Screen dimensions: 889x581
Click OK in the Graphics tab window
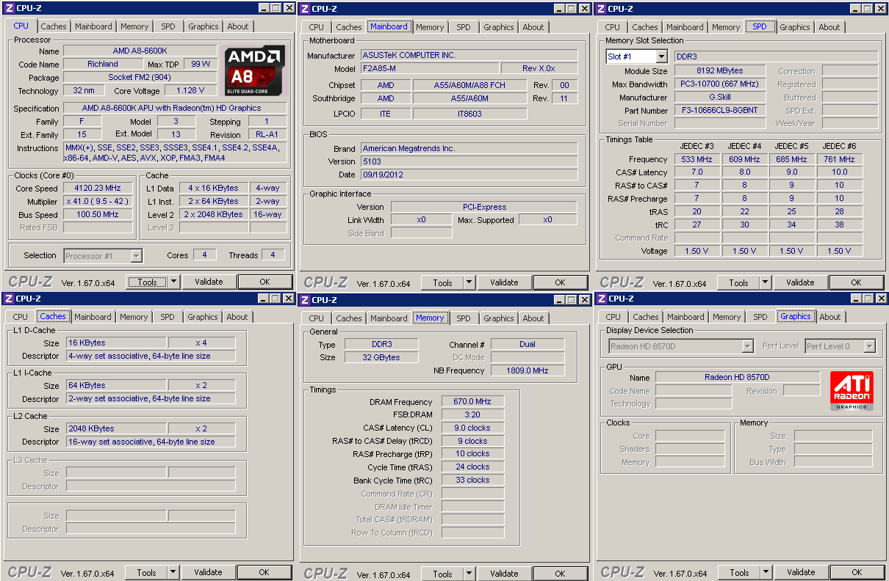(857, 572)
